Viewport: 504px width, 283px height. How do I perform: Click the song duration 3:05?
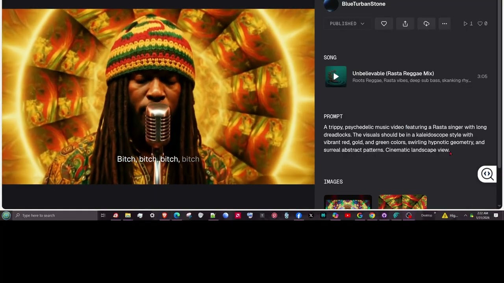[x=482, y=77]
